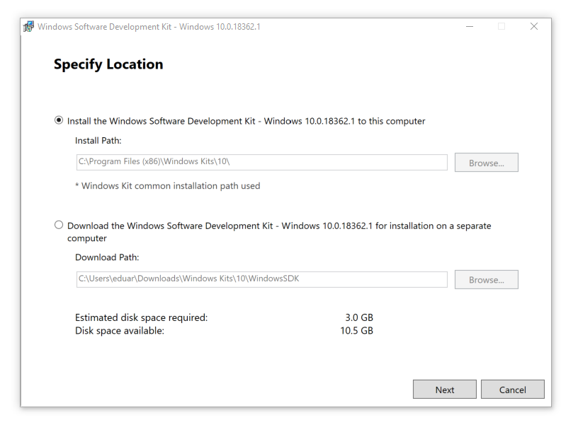Click the 'Download Path:' label
This screenshot has width=578, height=444.
[107, 257]
